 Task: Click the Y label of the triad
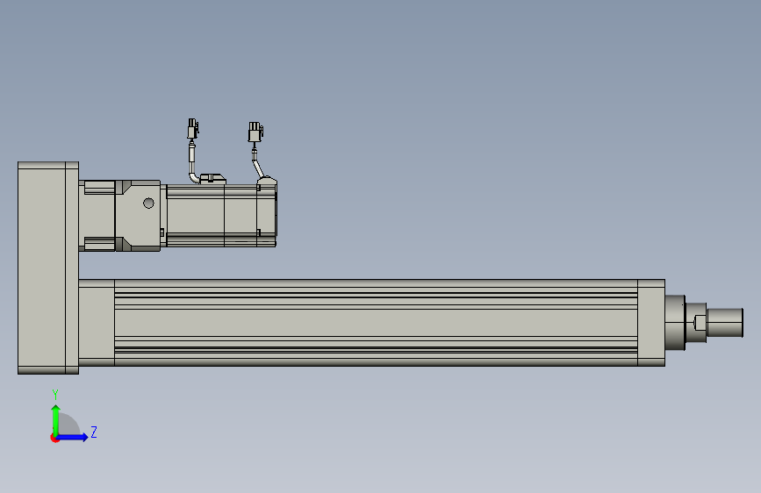point(55,395)
